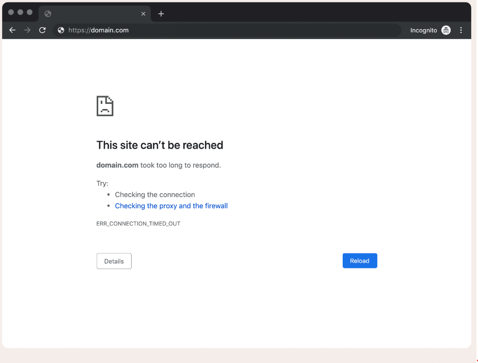This screenshot has width=478, height=363.
Task: Click the Incognito spy icon
Action: pos(446,30)
